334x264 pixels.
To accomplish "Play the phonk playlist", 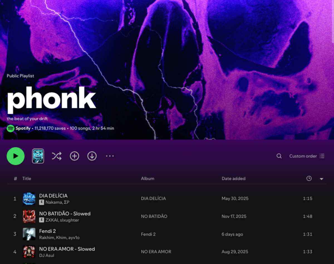I will tap(16, 156).
